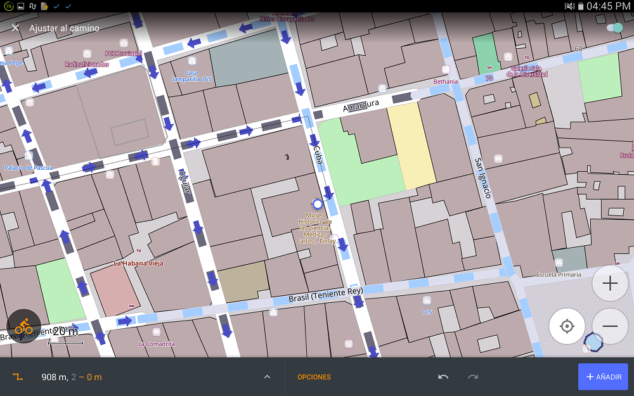This screenshot has width=634, height=396.
Task: Toggle the snap-to-road switch
Action: pos(614,28)
